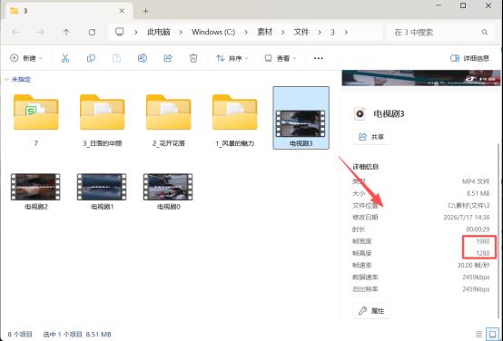Viewport: 503px width, 341px height.
Task: Click the Delete trash can icon
Action: coord(193,58)
